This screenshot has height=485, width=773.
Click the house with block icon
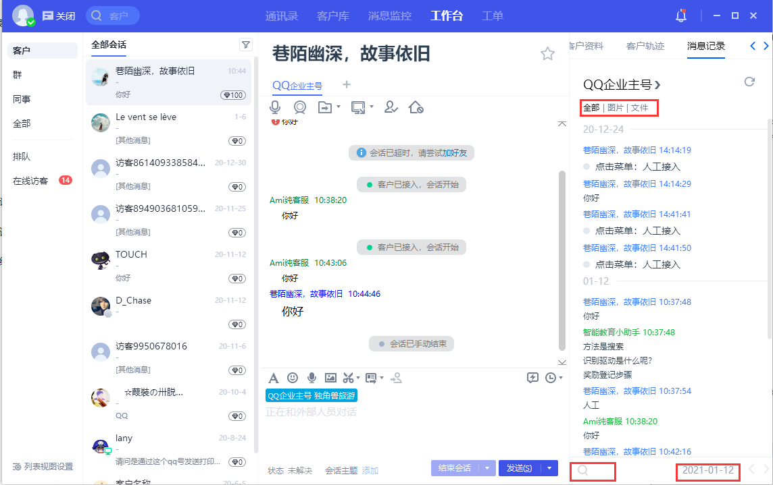(416, 107)
